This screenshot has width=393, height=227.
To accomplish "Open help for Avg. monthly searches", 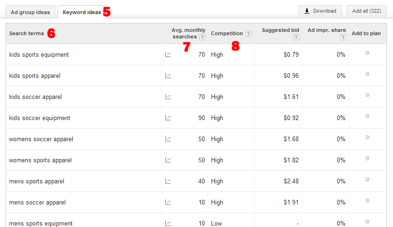I will point(202,38).
